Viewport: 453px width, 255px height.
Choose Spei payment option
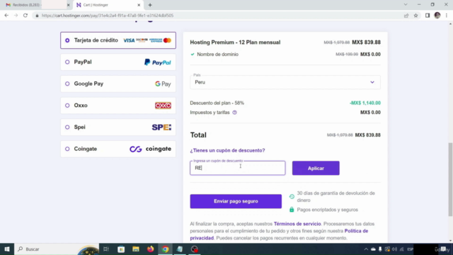click(x=118, y=127)
